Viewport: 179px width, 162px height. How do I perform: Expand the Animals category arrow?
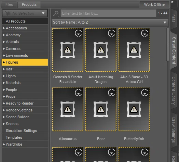point(4,42)
